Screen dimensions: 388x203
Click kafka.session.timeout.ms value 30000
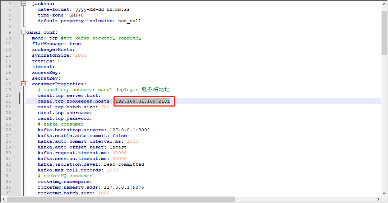[x=120, y=159]
